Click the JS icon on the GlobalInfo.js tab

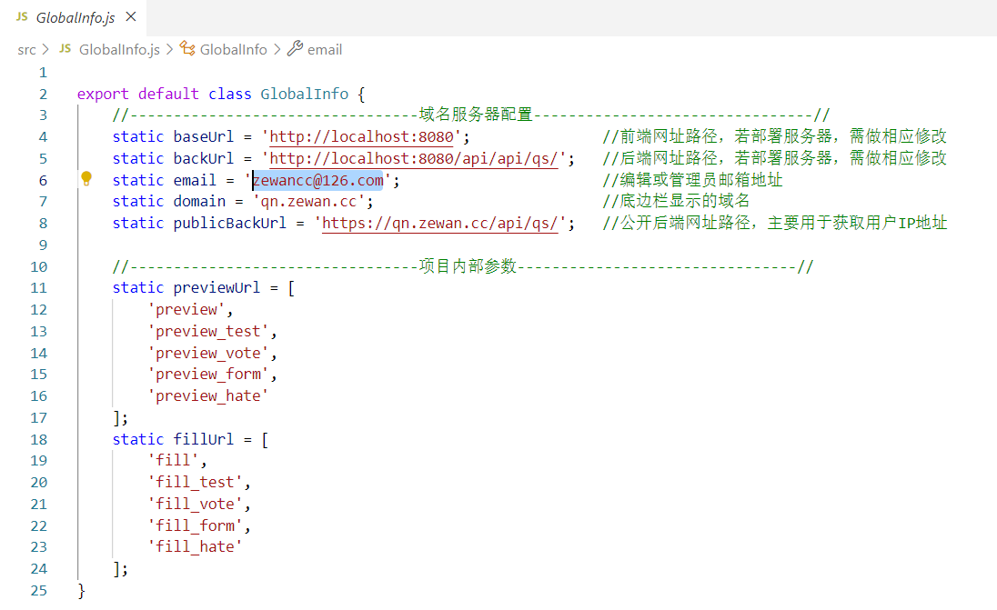(23, 15)
